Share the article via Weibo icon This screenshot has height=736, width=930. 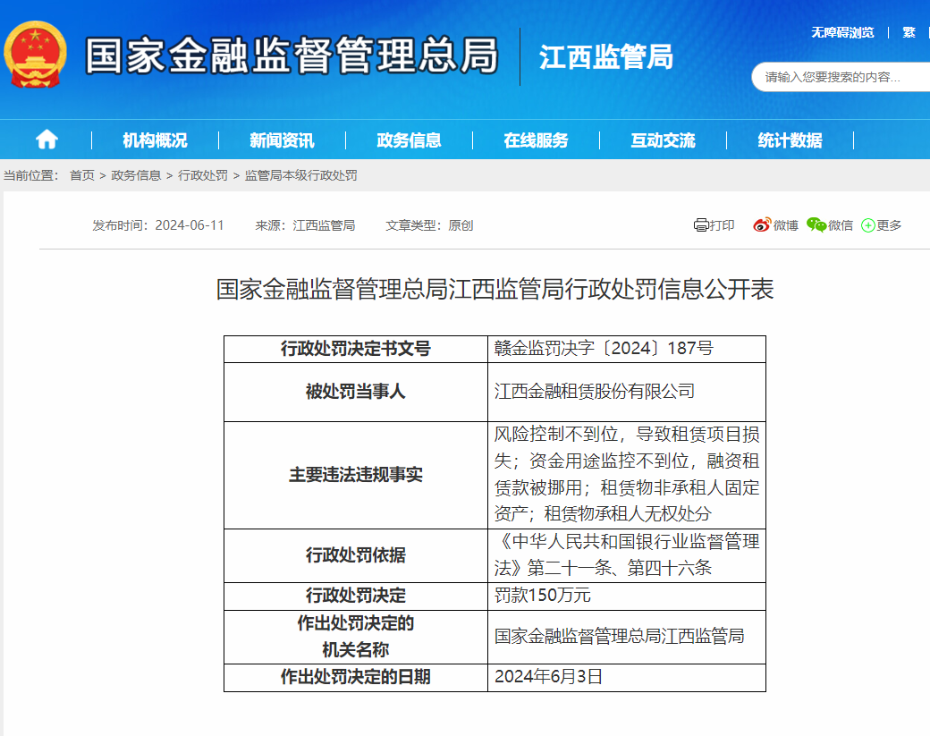(x=762, y=225)
